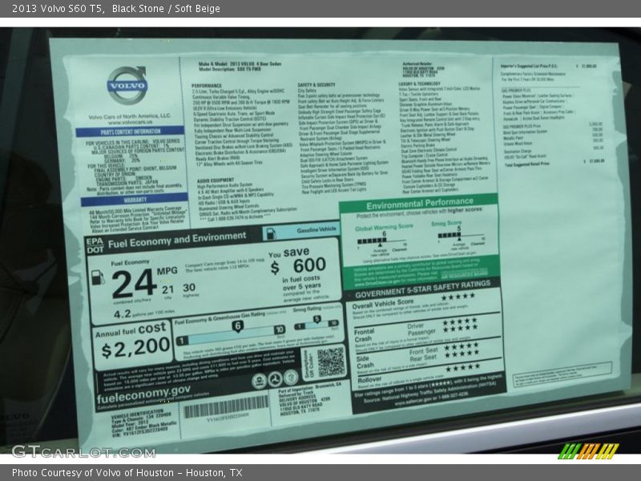Click the title '2013 Volvo S60 T5'
This screenshot has height=481, width=641.
click(57, 9)
